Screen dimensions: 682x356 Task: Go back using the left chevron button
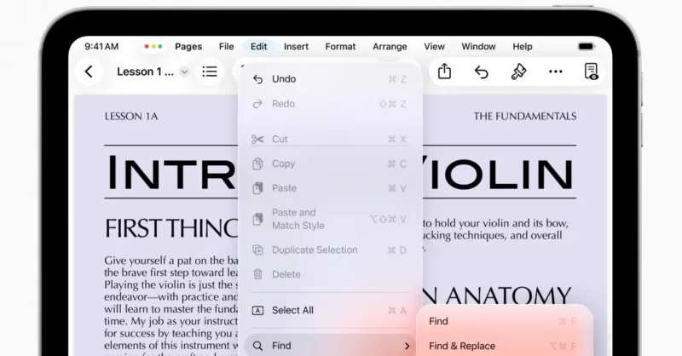coord(89,72)
